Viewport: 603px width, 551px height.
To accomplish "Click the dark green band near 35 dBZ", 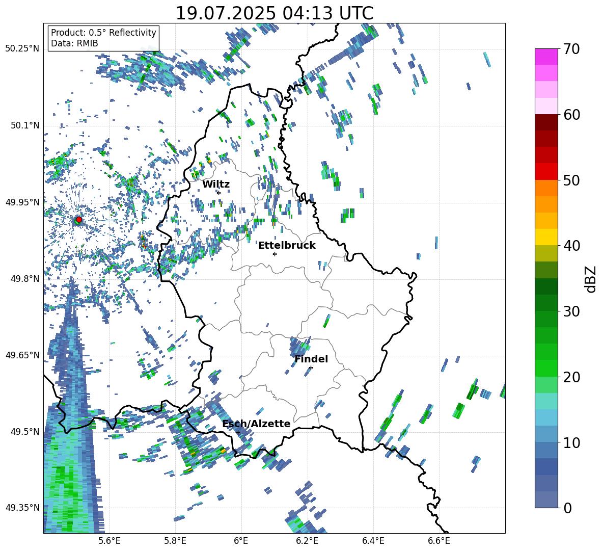I will (x=546, y=286).
